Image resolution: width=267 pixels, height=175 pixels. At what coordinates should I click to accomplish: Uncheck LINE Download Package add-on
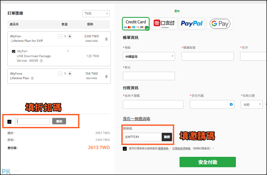coord(14,51)
